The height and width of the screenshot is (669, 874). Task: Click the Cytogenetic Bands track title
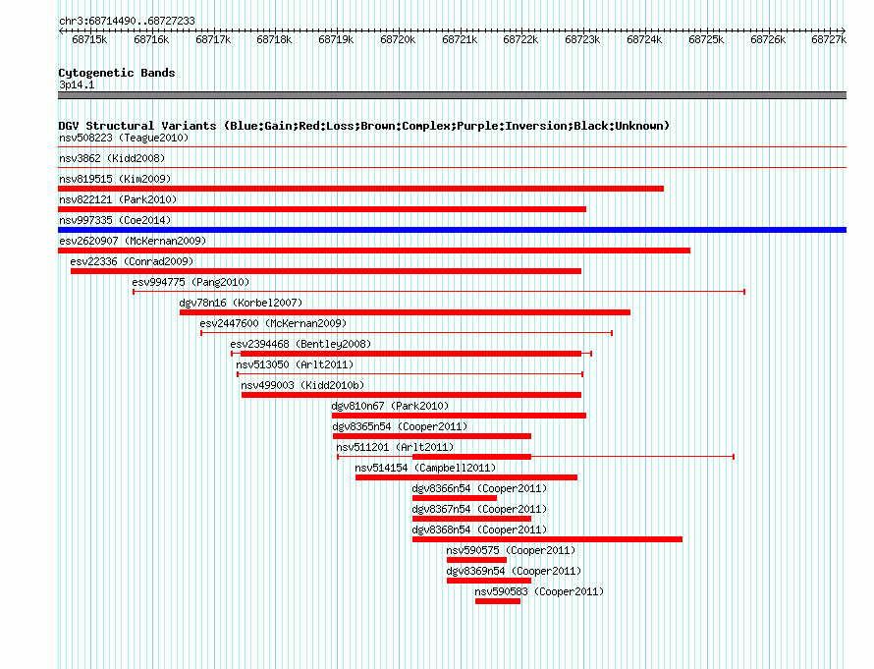point(117,73)
